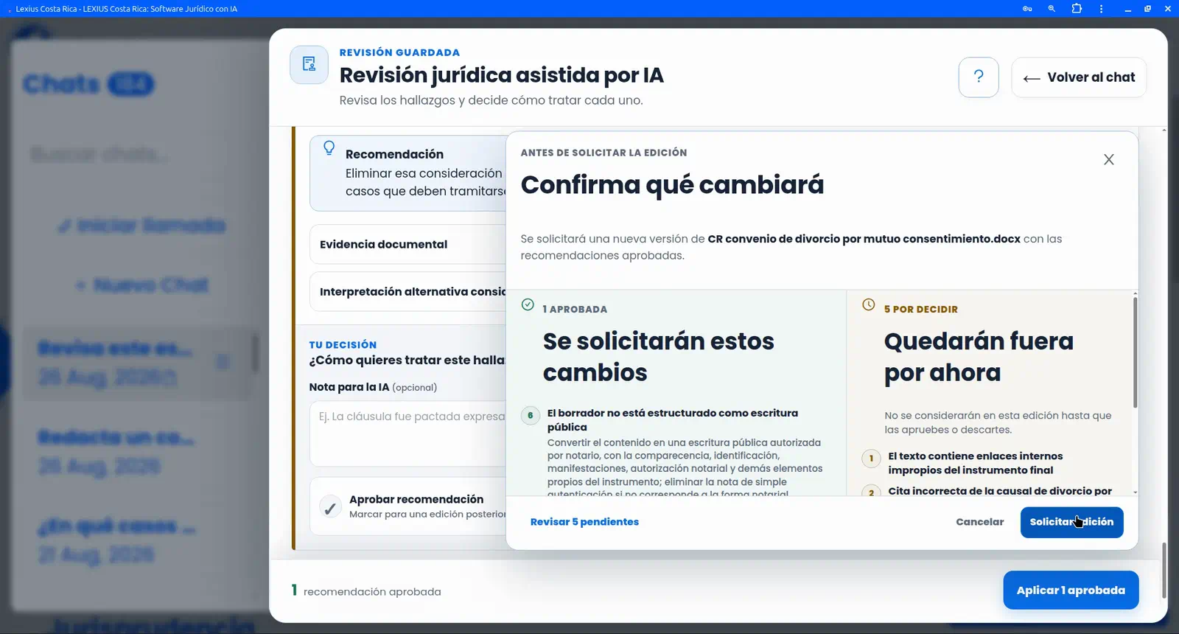
Task: Click 'El borrador no está estructurado' heading
Action: tap(672, 420)
